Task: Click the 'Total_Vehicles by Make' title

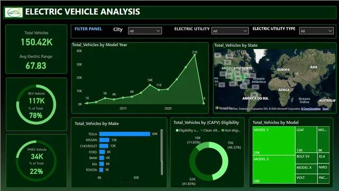Action: coord(96,124)
